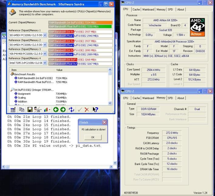Click the Frequency 272.0 MHz field
215x196 pixels.
click(172, 133)
